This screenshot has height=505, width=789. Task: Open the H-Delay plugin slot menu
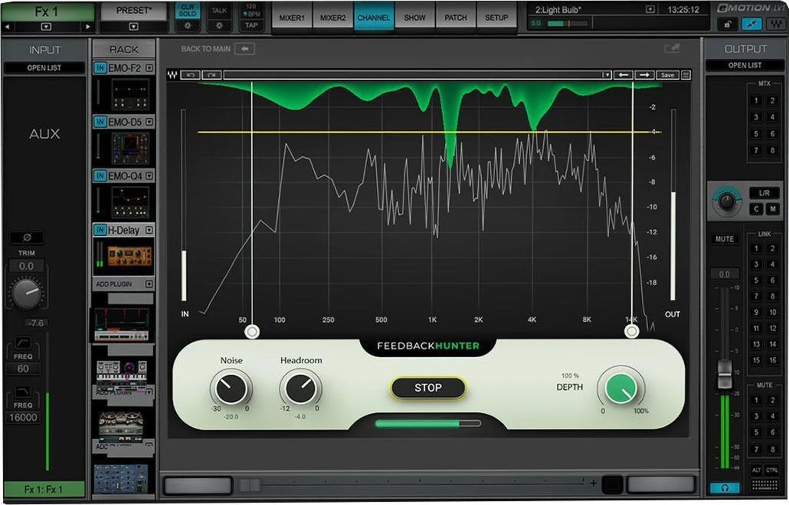[149, 230]
